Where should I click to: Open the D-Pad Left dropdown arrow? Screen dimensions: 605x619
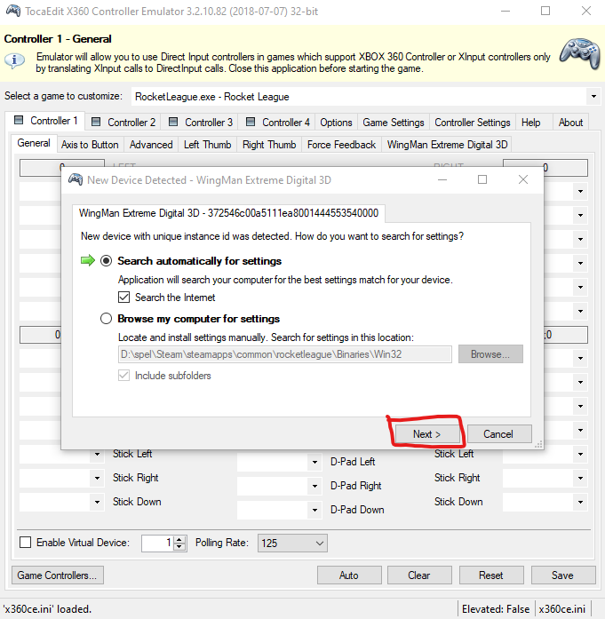pyautogui.click(x=314, y=462)
